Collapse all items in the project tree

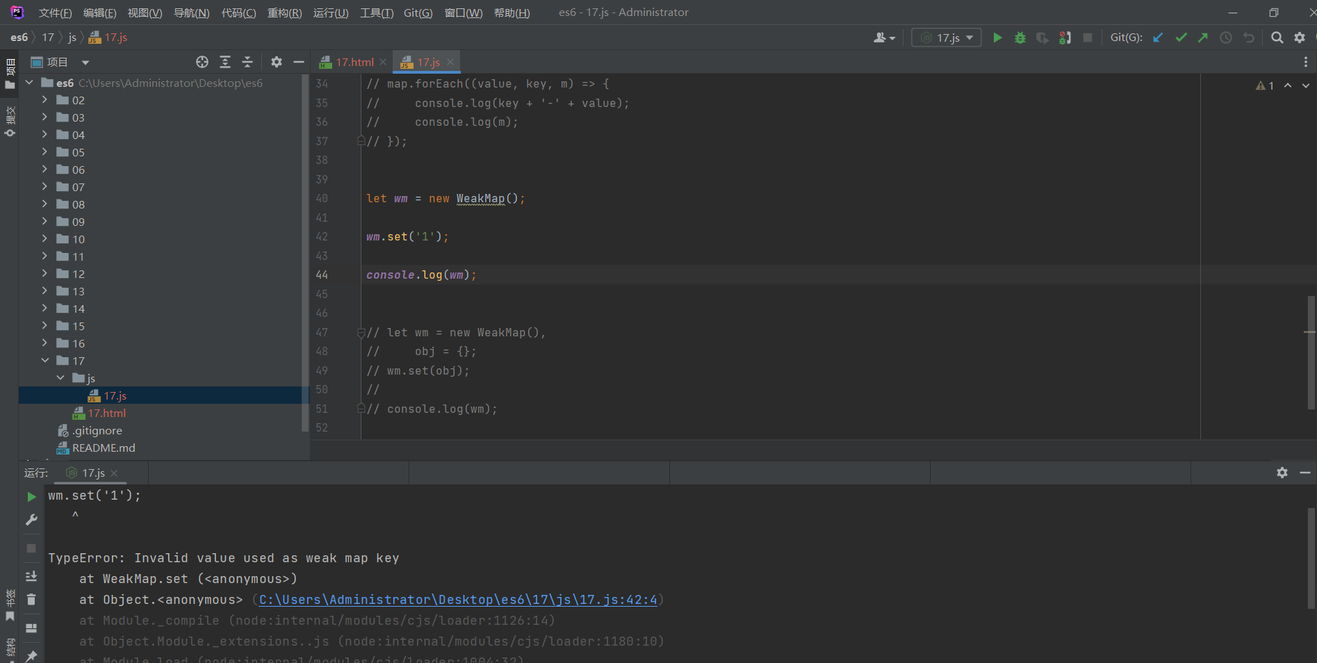(247, 62)
